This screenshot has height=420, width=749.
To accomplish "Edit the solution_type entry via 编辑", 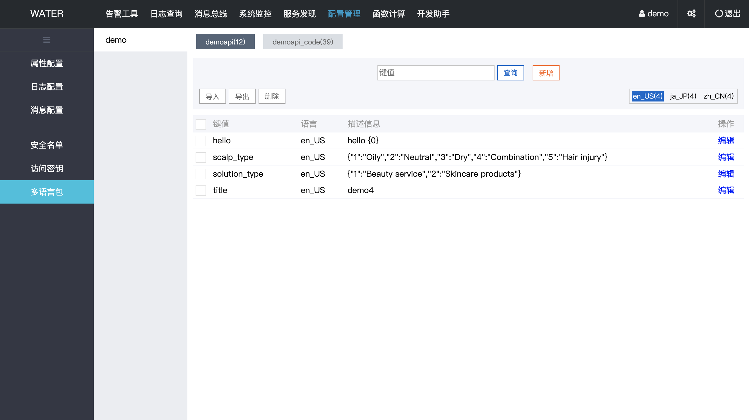I will [x=726, y=174].
